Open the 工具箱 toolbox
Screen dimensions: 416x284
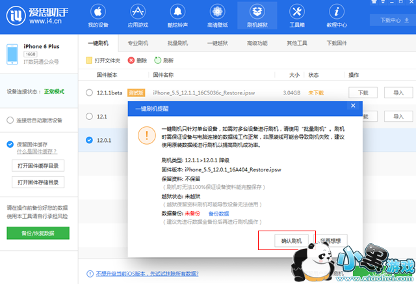297,16
